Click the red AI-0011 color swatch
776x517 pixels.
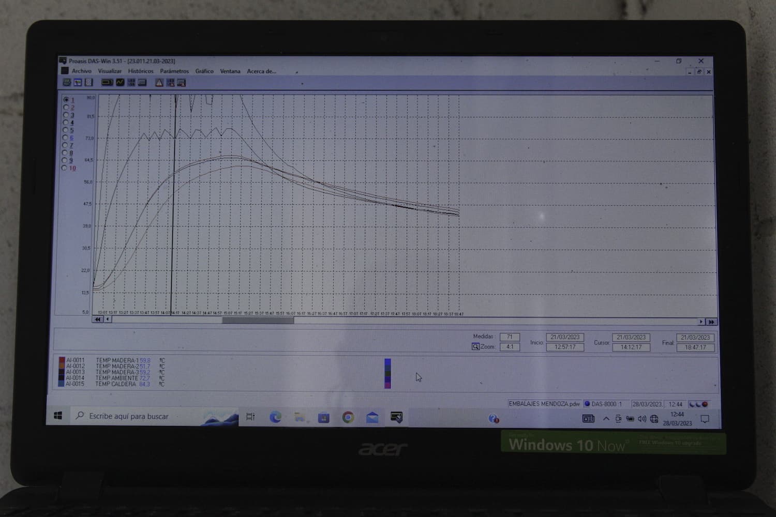point(62,360)
